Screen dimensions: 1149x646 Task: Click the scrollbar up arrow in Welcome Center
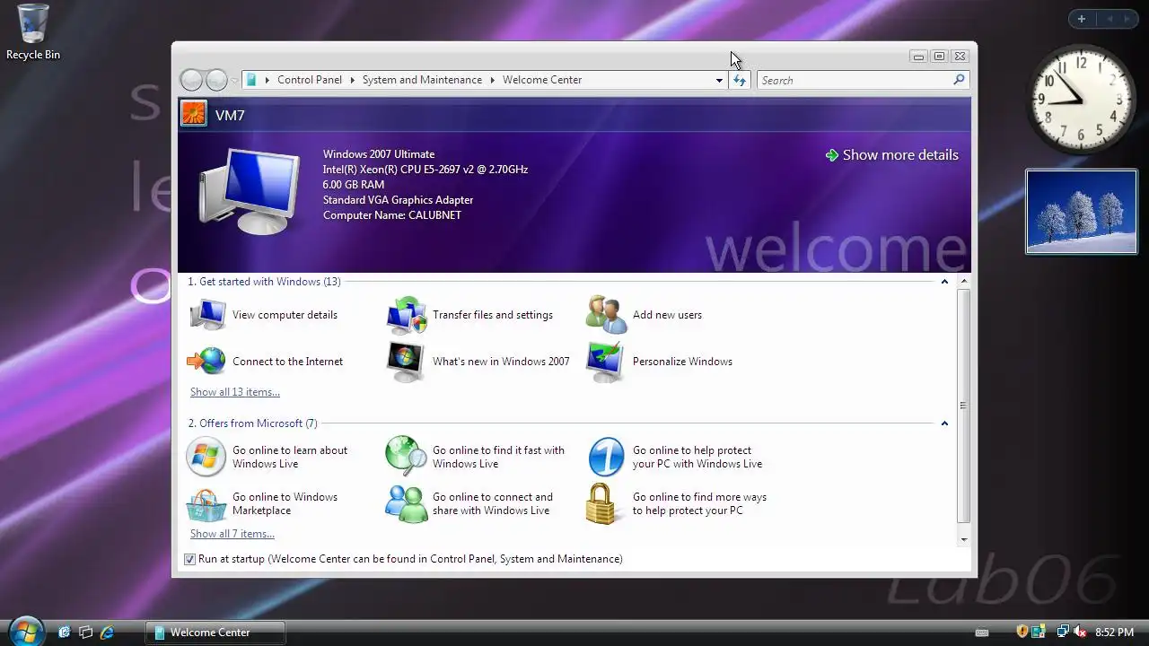click(964, 282)
